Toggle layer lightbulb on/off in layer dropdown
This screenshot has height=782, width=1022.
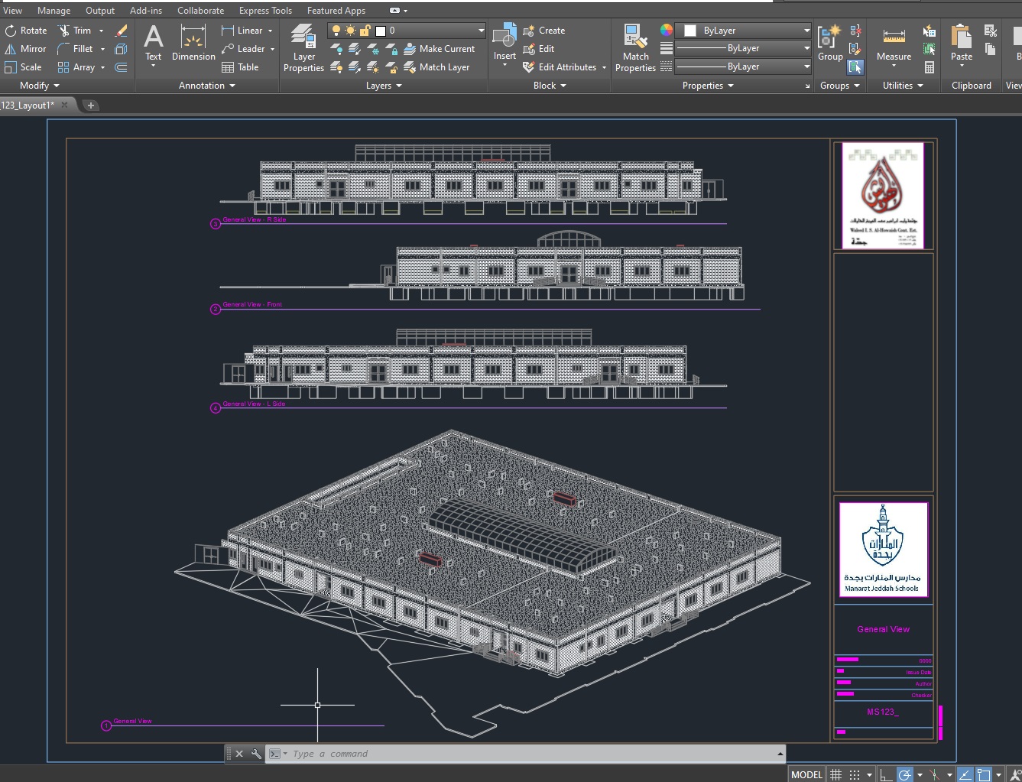click(x=335, y=31)
